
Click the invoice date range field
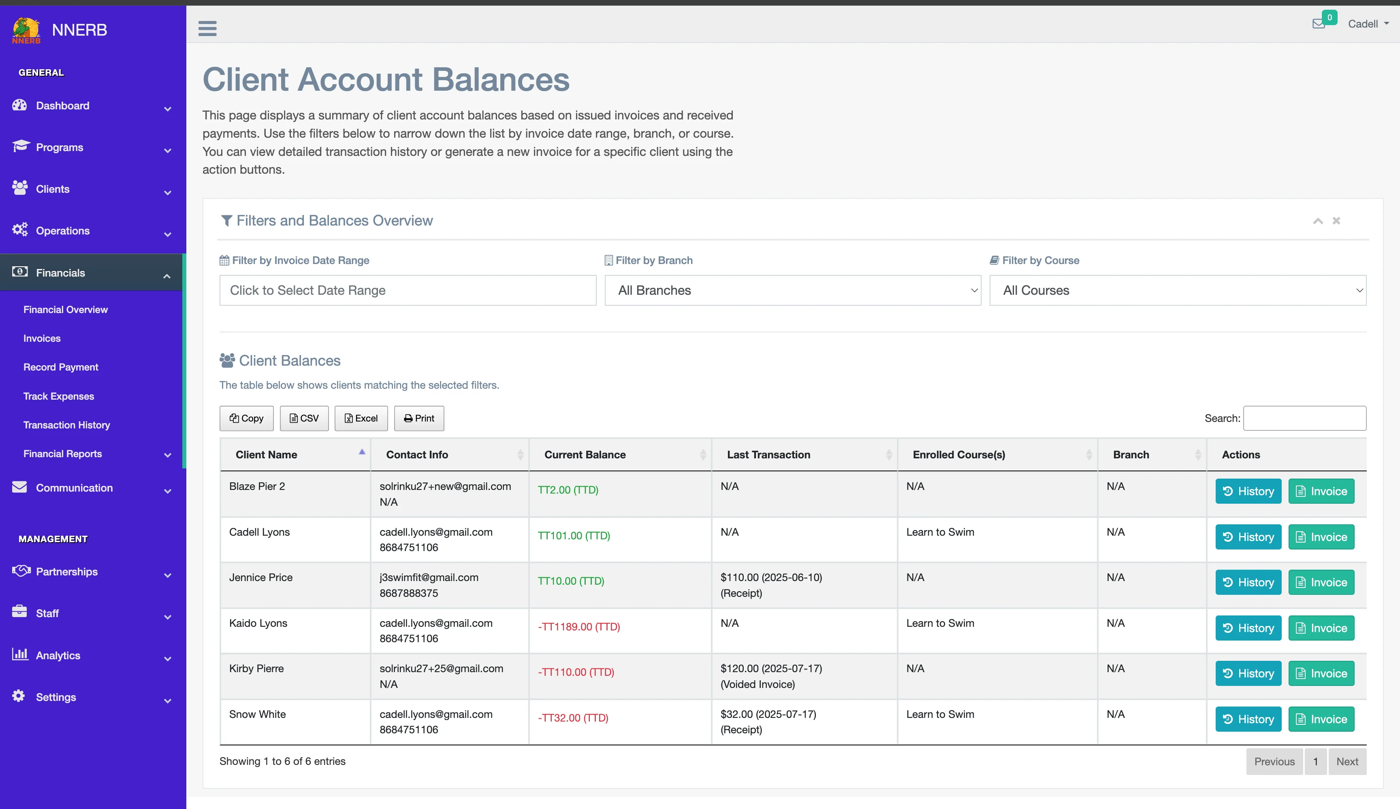click(407, 290)
